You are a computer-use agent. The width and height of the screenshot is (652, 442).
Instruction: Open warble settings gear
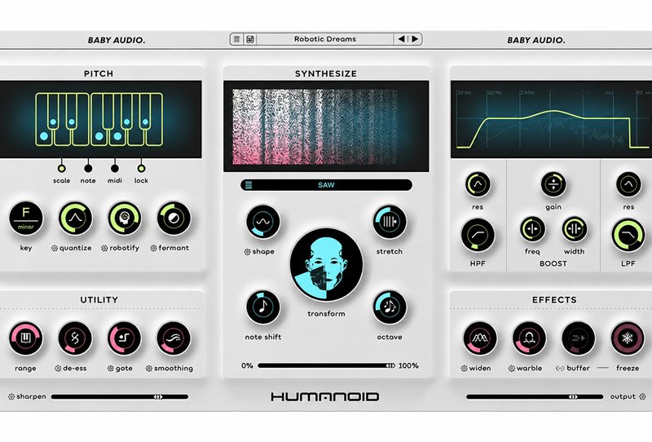point(512,369)
